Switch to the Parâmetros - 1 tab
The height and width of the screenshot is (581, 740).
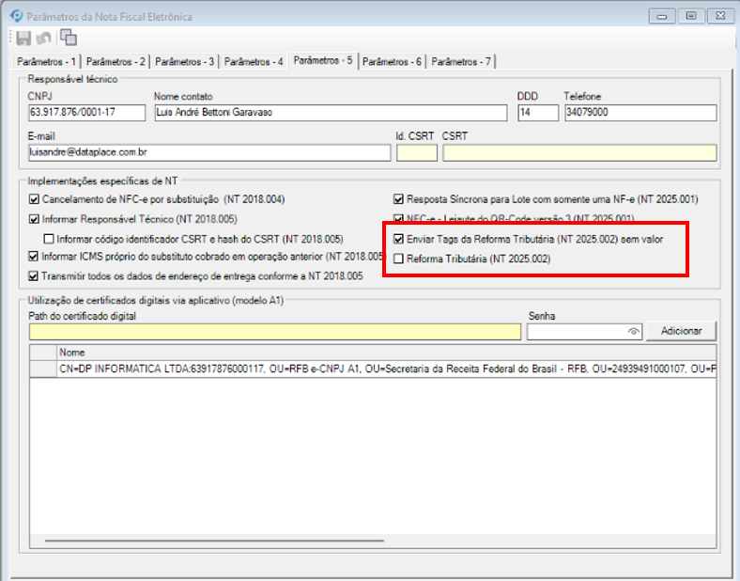click(47, 62)
